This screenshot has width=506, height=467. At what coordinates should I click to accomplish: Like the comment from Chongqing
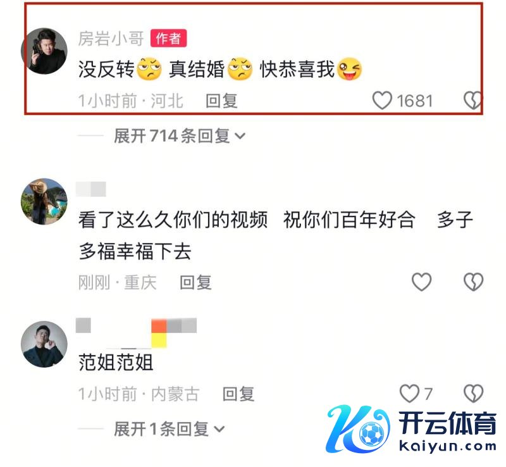point(421,282)
